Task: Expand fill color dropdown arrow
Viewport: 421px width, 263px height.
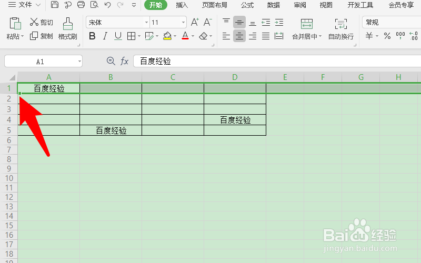Action: [175, 36]
